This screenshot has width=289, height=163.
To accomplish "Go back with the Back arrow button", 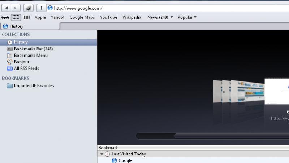I will (7, 8).
